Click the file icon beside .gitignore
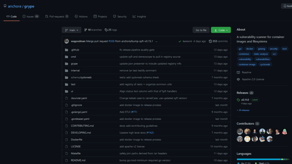292x164 pixels. pyautogui.click(x=66, y=105)
